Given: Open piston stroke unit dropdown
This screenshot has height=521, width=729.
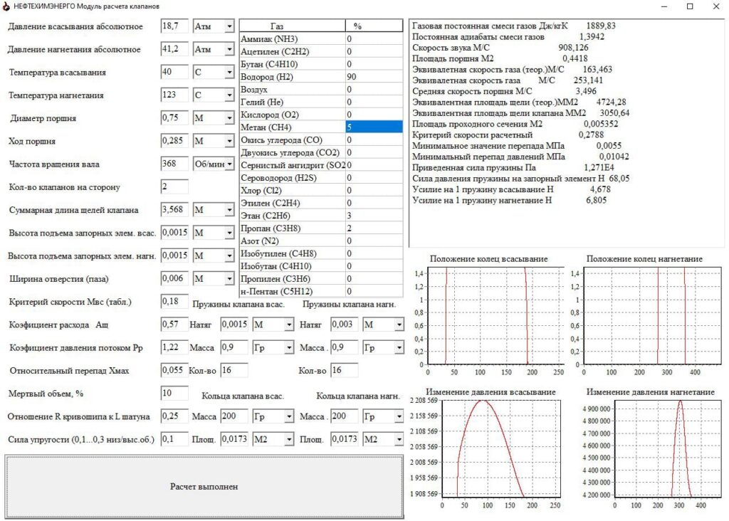Looking at the screenshot, I should coord(229,141).
